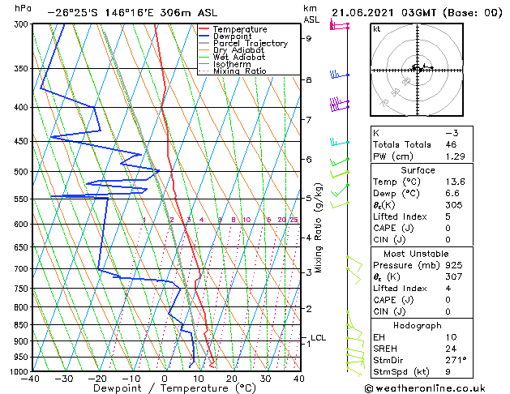Click the -40 temperature axis label
This screenshot has height=394, width=510.
(30, 379)
